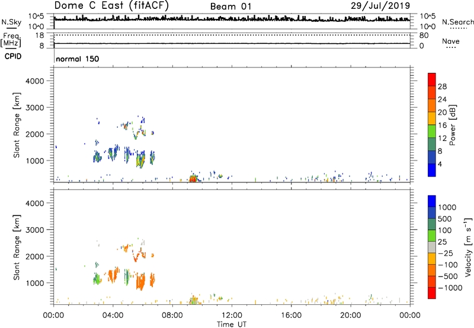Click the "-25" velocity colorbar label
Screen dimensions: 474x328
click(x=446, y=253)
